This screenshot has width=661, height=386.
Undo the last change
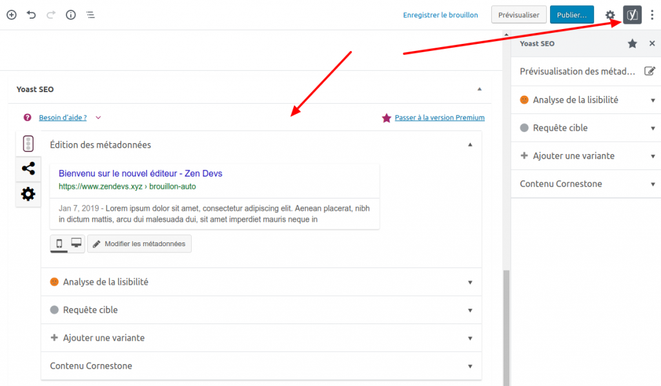pyautogui.click(x=31, y=15)
